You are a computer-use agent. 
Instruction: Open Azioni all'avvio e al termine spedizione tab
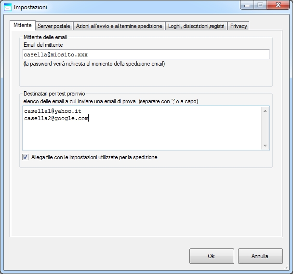pos(119,26)
